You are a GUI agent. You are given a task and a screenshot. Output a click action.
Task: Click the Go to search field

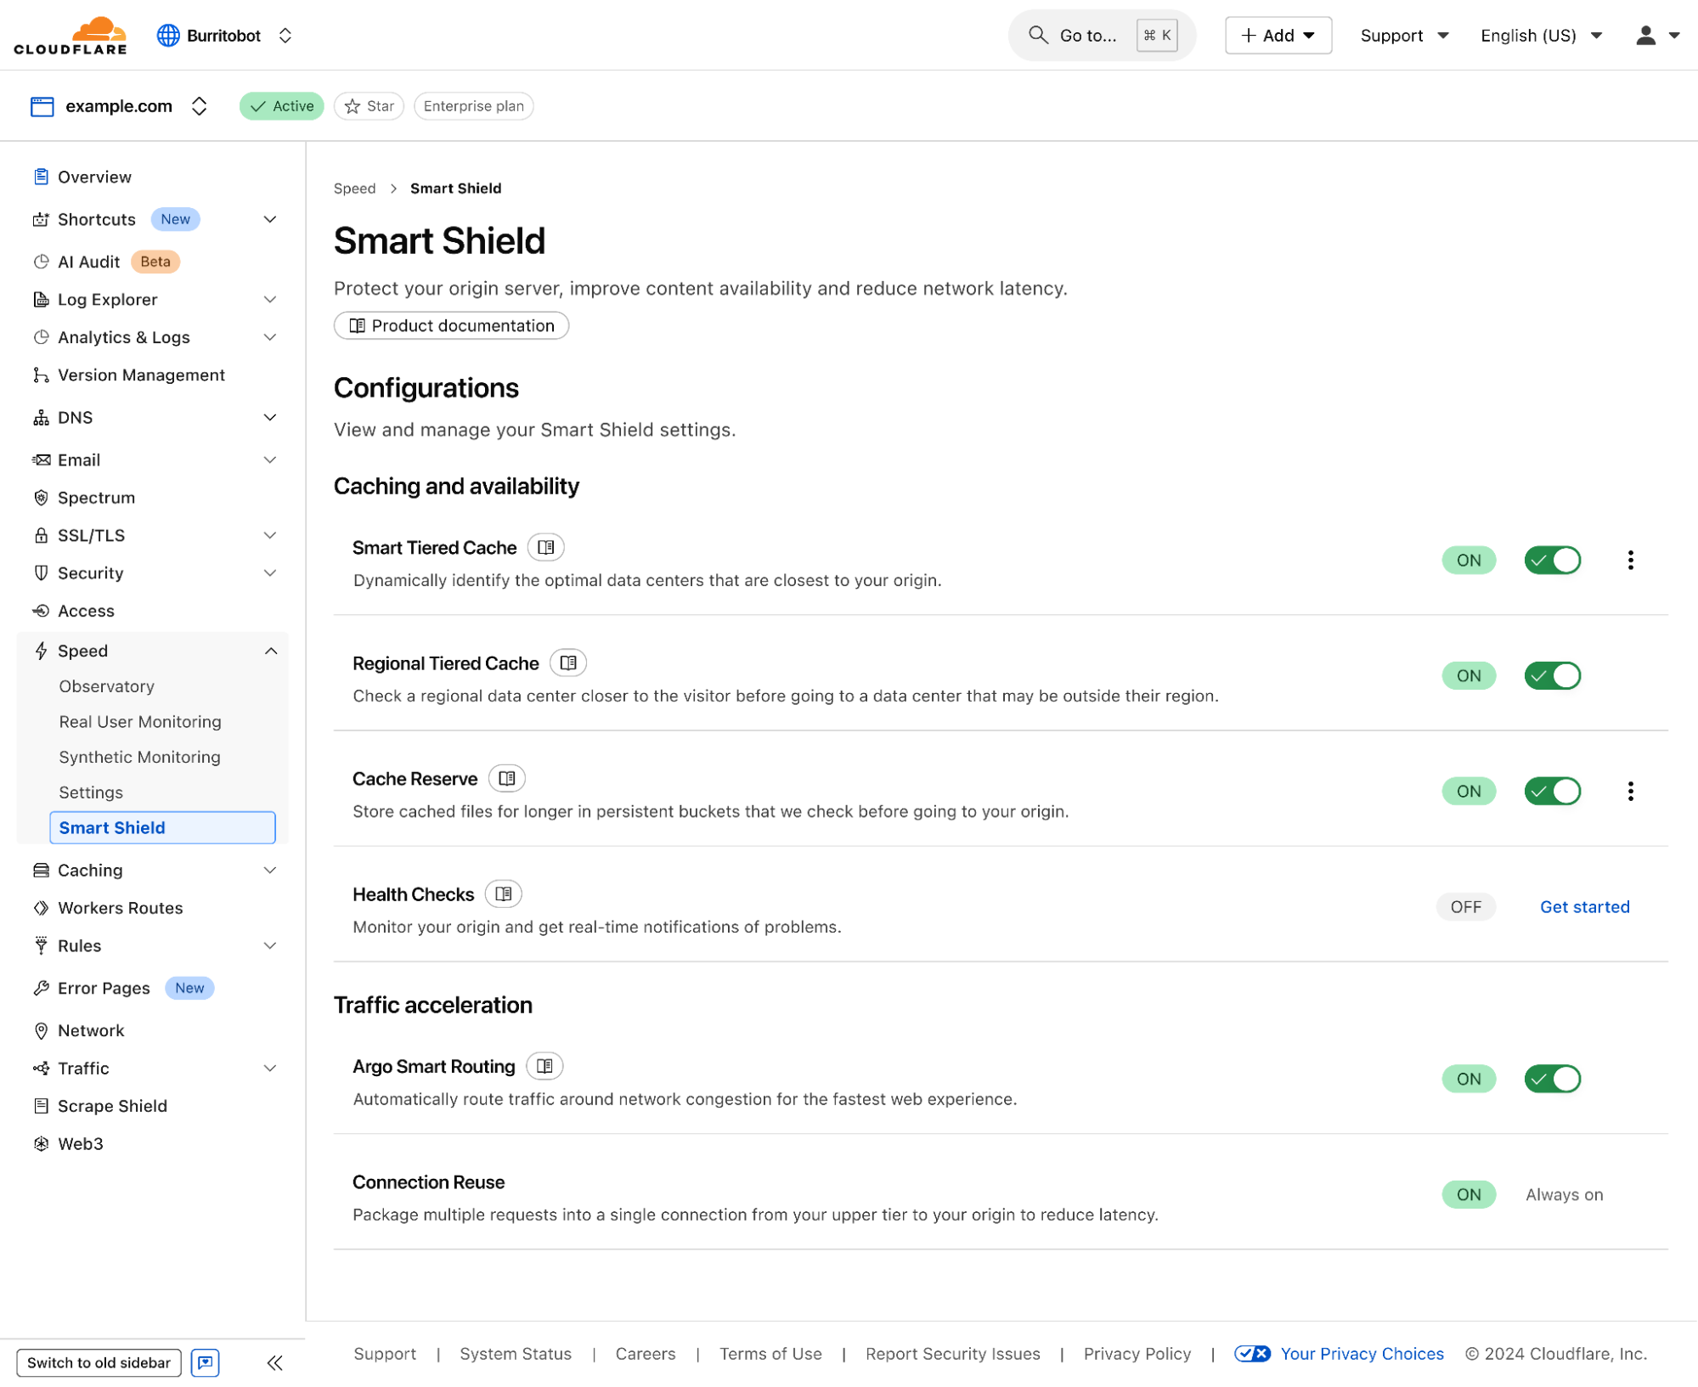1101,36
